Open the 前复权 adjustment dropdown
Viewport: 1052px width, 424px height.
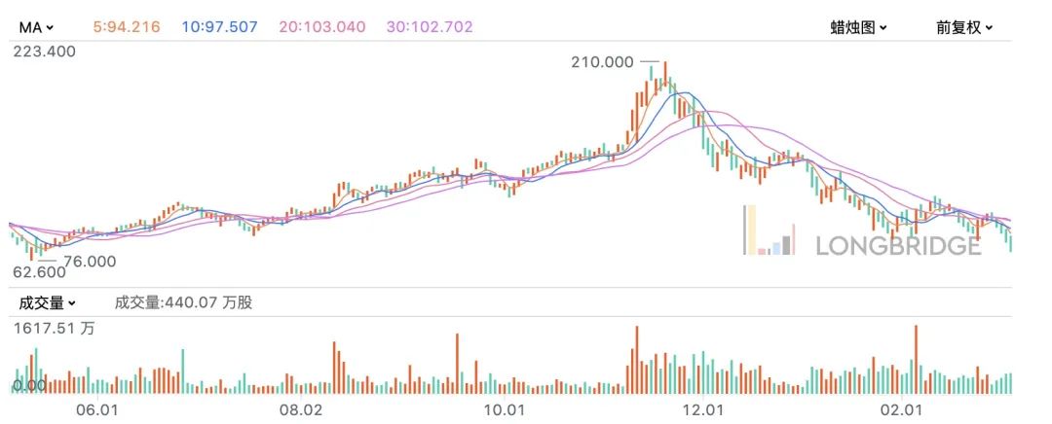coord(963,27)
